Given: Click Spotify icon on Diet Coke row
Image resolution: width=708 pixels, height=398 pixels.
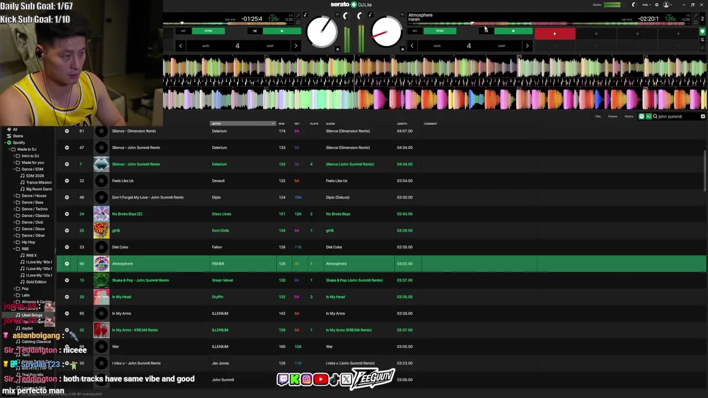Looking at the screenshot, I should point(67,247).
